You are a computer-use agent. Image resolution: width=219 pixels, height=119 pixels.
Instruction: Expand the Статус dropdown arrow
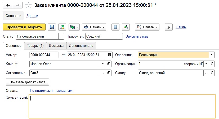(x=61, y=36)
